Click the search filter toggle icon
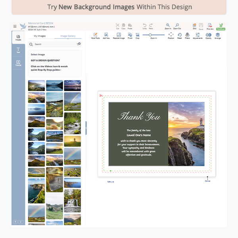 tap(79, 44)
